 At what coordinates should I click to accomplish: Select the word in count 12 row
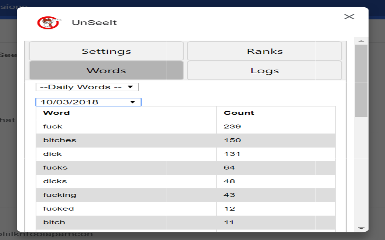point(58,209)
